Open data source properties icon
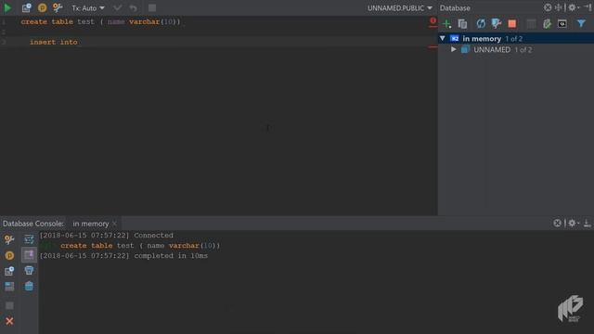Screen dimensions: 594x334 point(497,24)
